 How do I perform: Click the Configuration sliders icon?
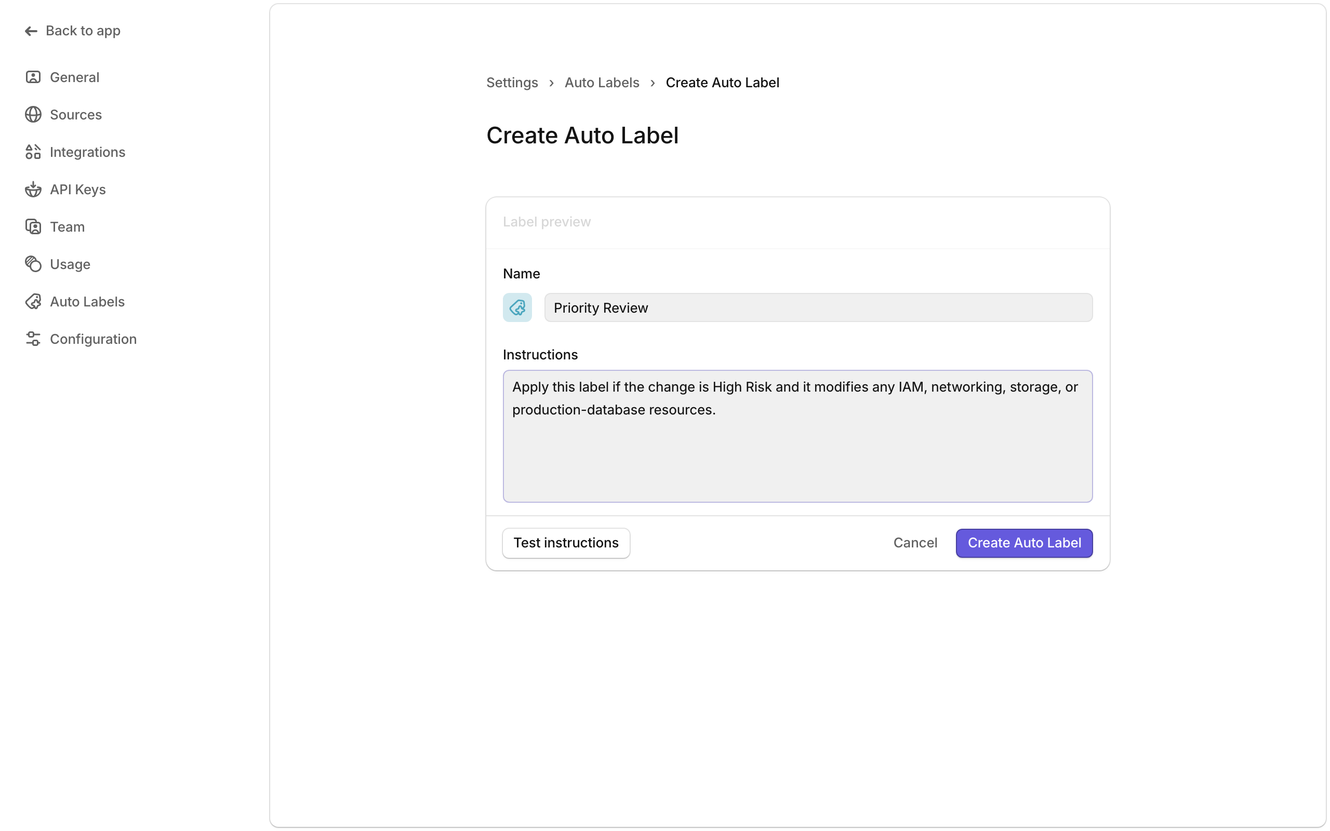(33, 339)
